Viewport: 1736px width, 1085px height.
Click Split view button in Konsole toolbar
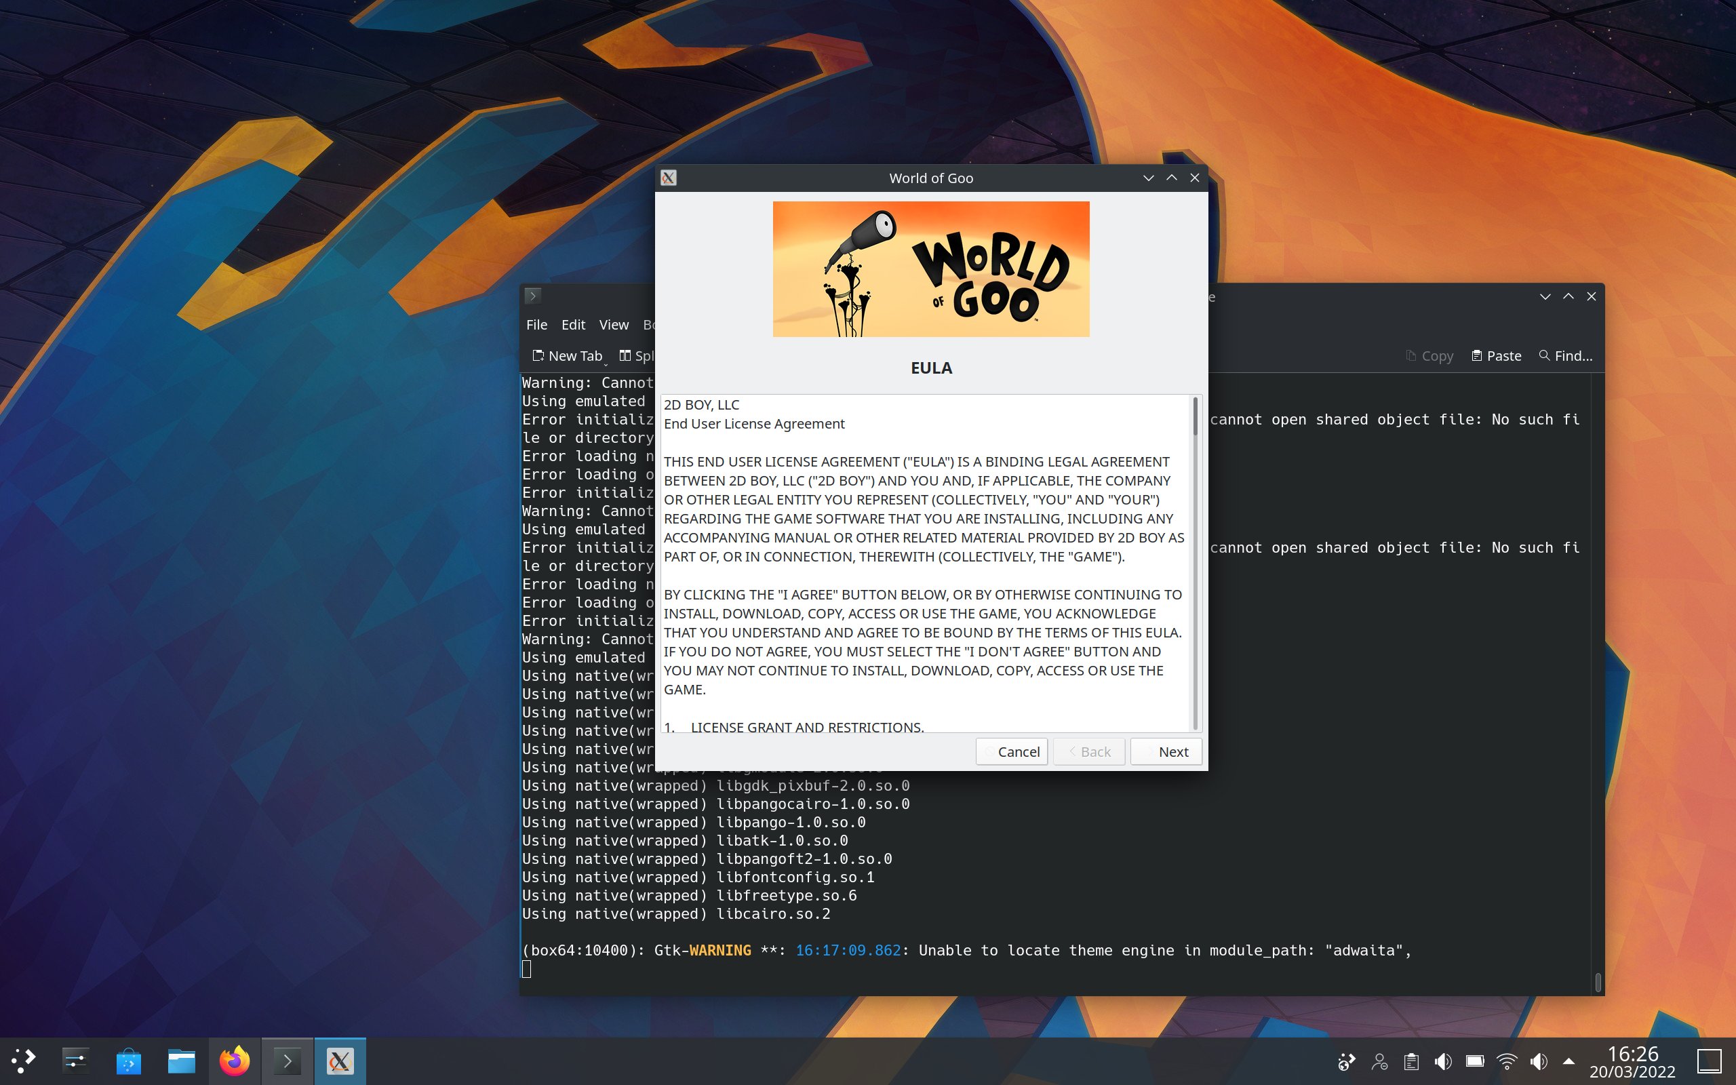pos(637,356)
